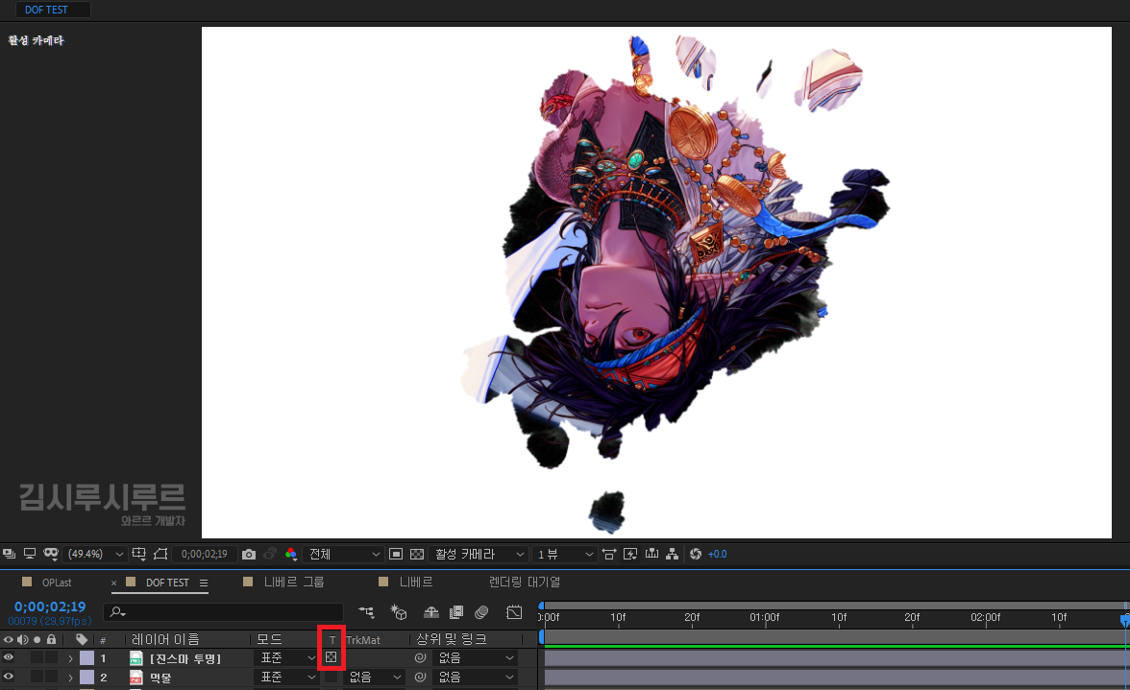
Task: Open blending mode dropdown for 진스마 투명 layer
Action: point(287,657)
